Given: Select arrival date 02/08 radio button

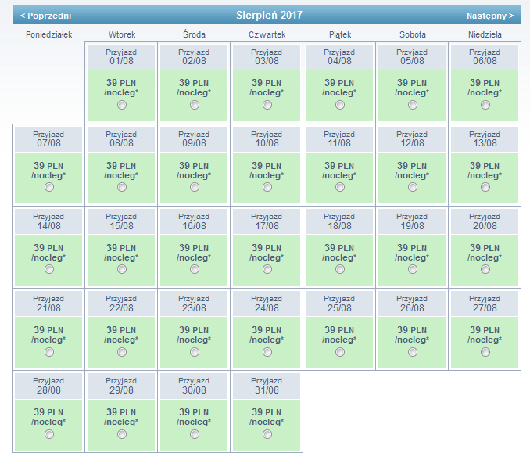Looking at the screenshot, I should [x=195, y=105].
